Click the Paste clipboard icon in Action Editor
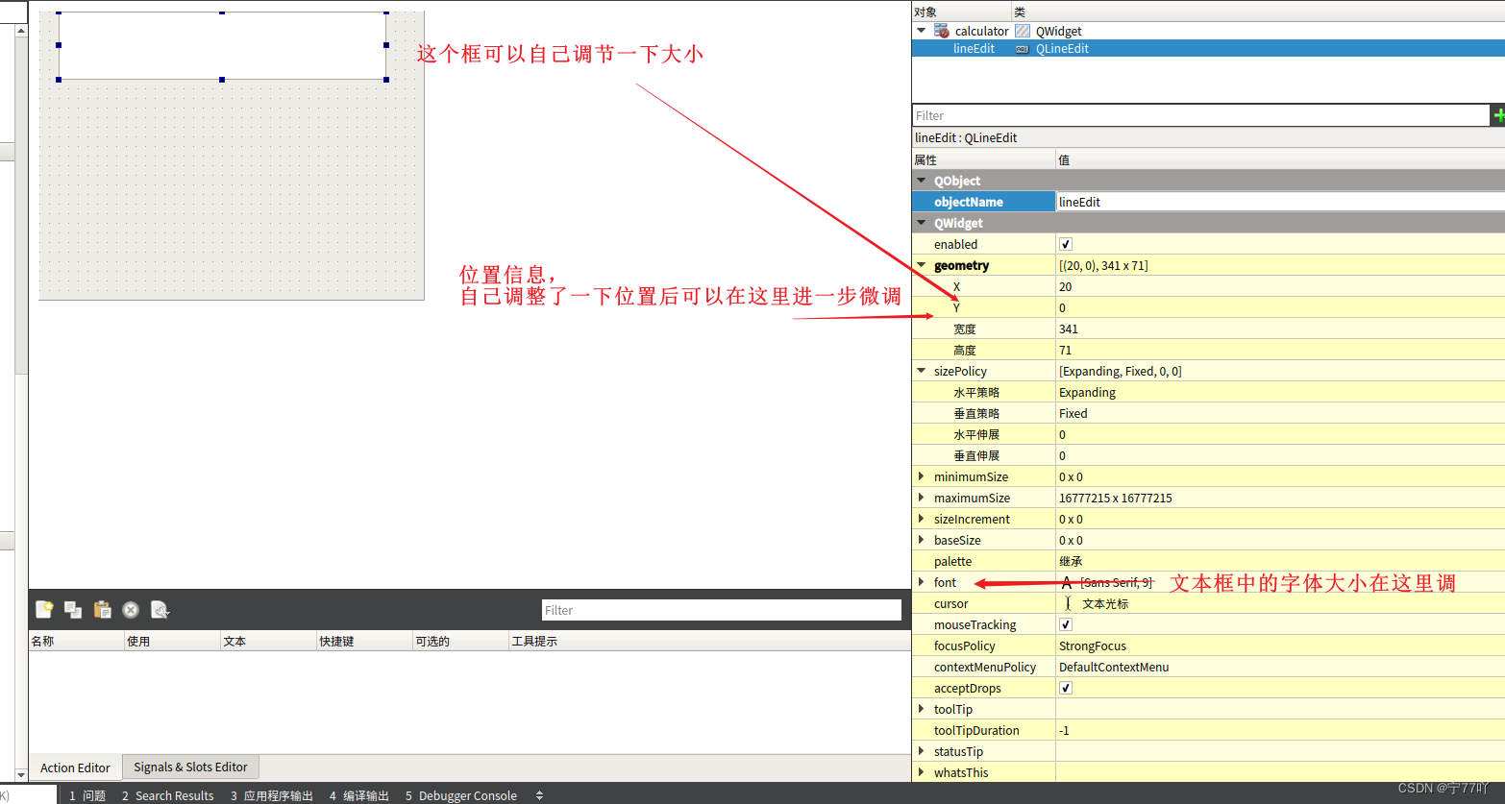 [102, 609]
